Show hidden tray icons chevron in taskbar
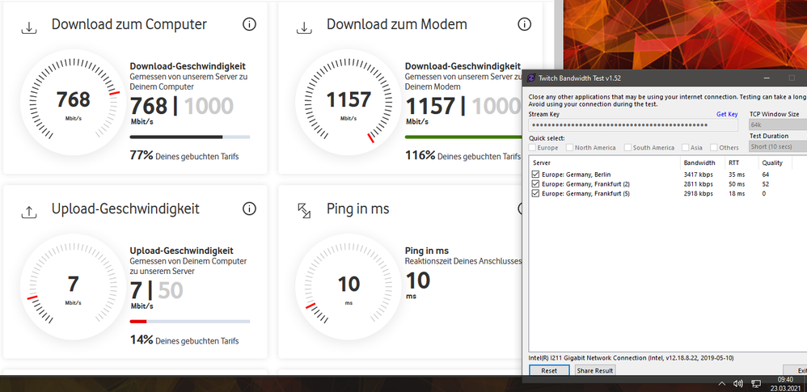807x392 pixels. (721, 383)
